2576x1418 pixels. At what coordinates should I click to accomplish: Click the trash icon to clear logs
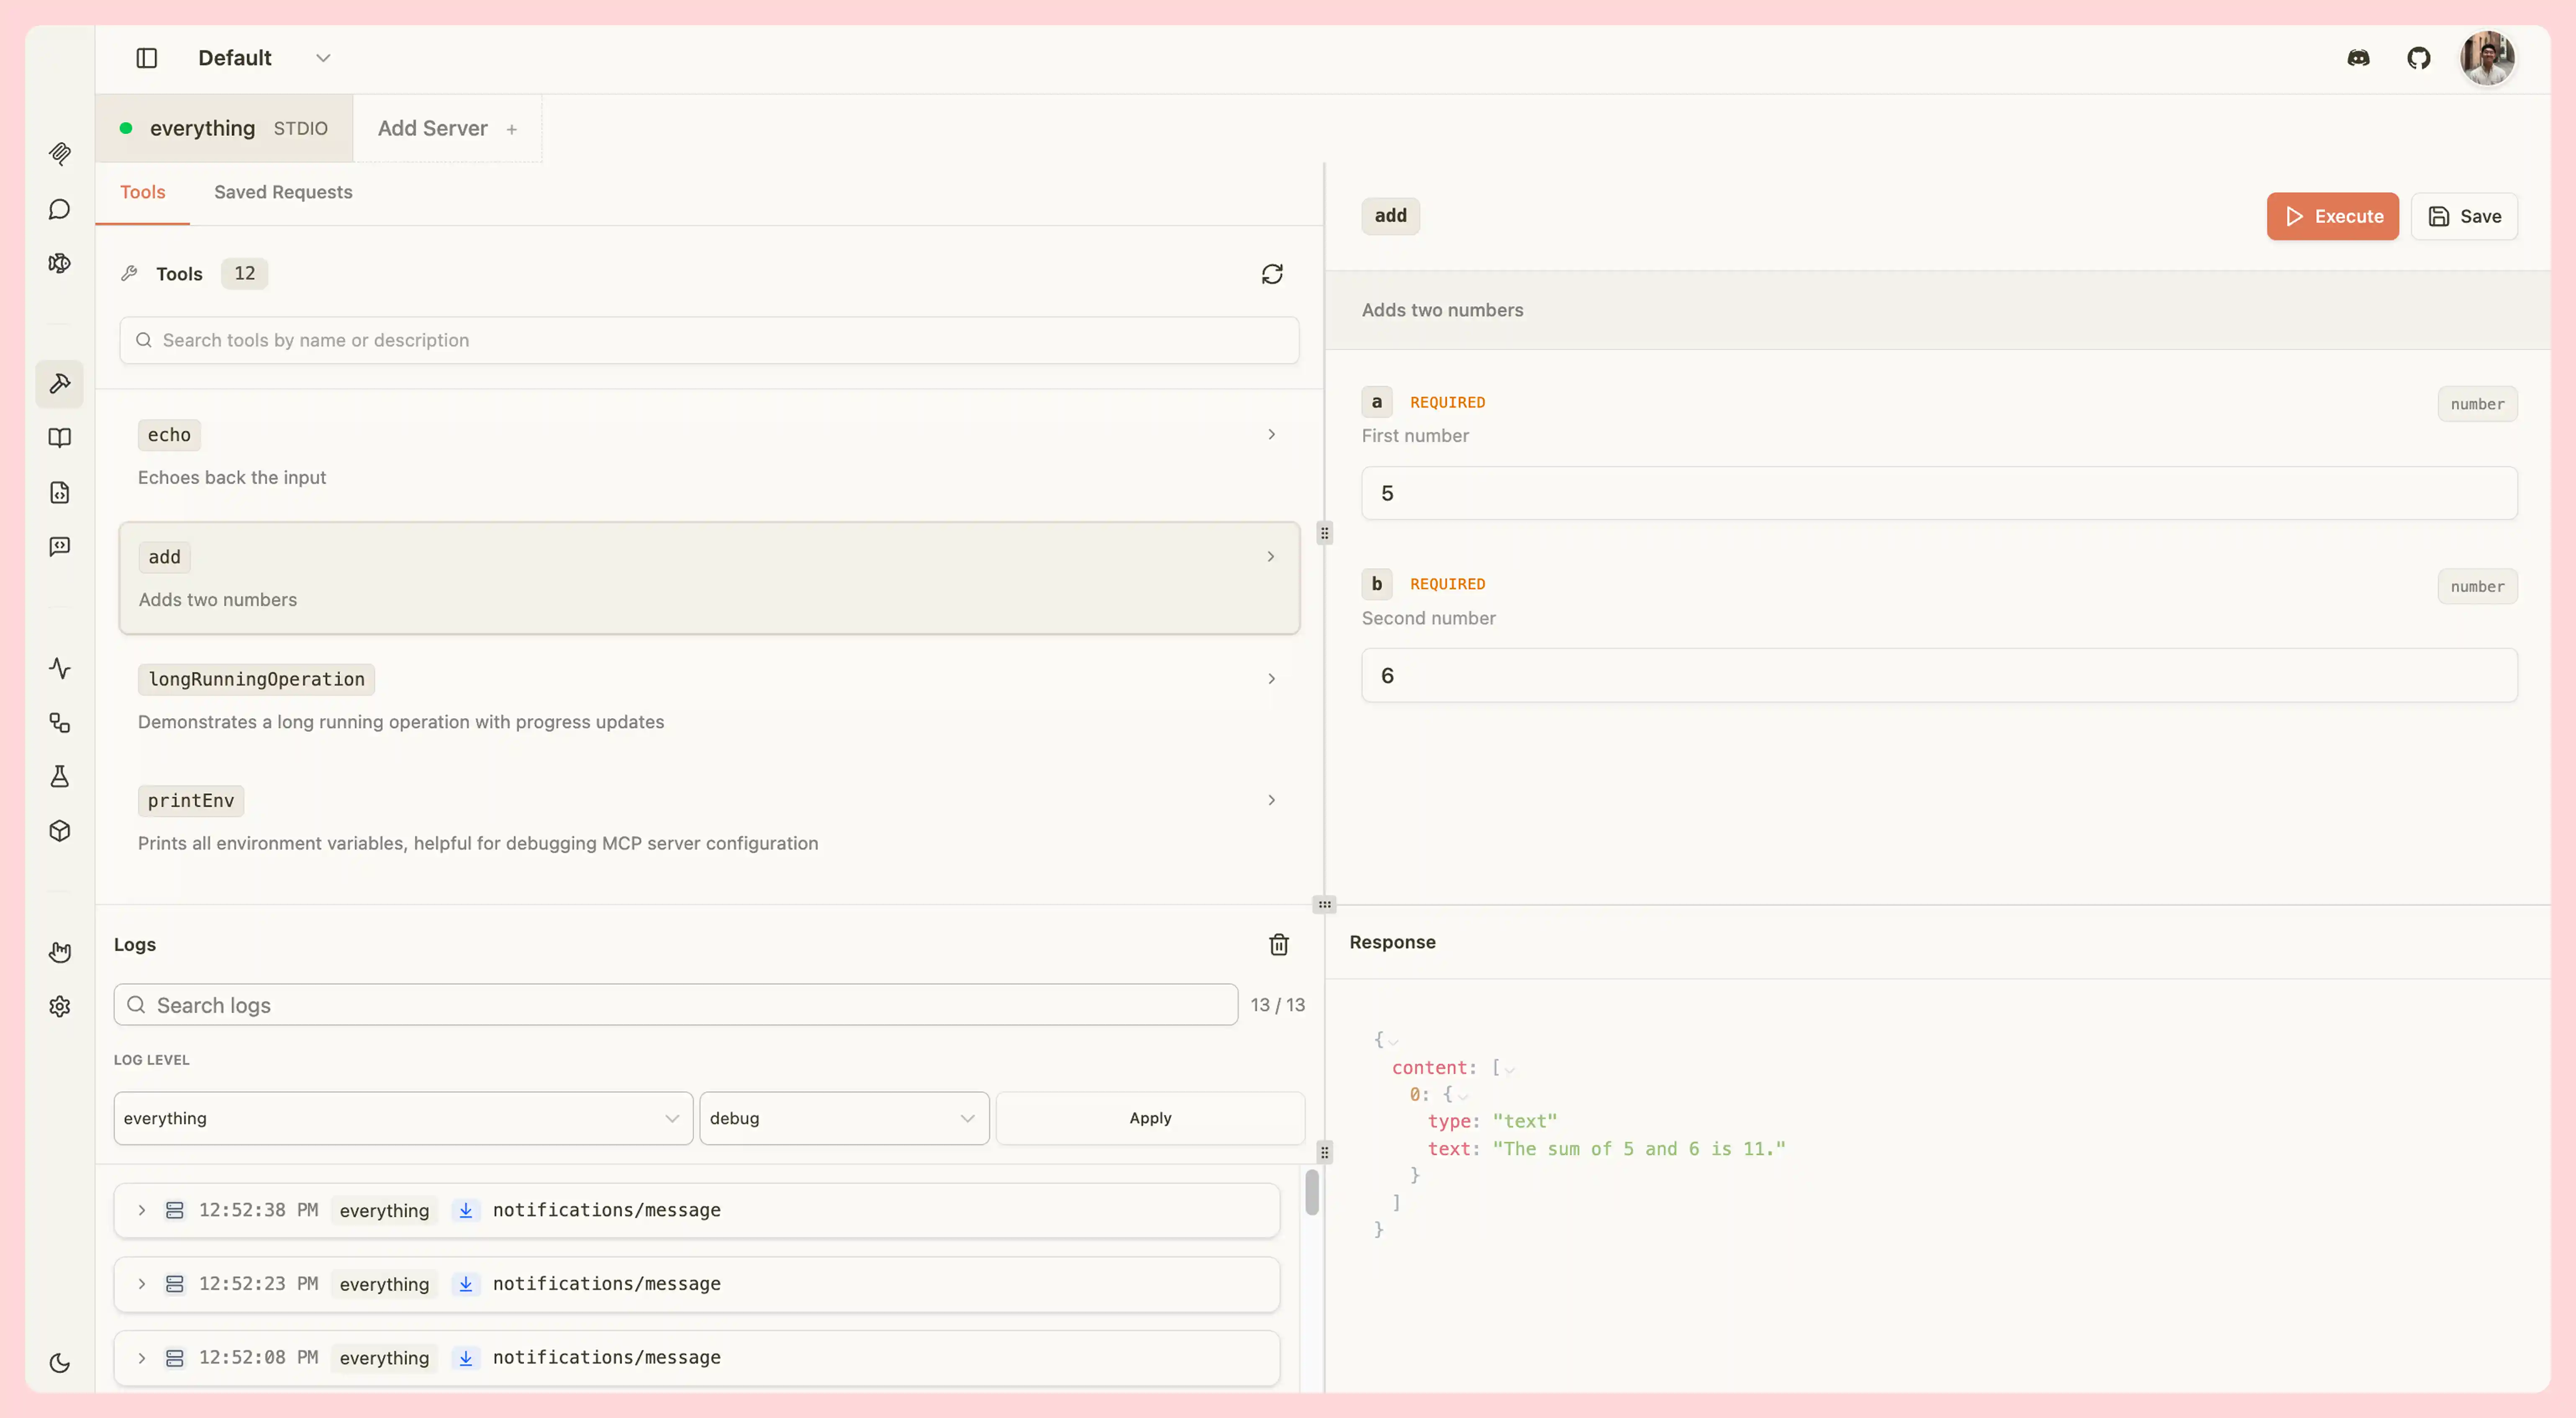pyautogui.click(x=1278, y=945)
